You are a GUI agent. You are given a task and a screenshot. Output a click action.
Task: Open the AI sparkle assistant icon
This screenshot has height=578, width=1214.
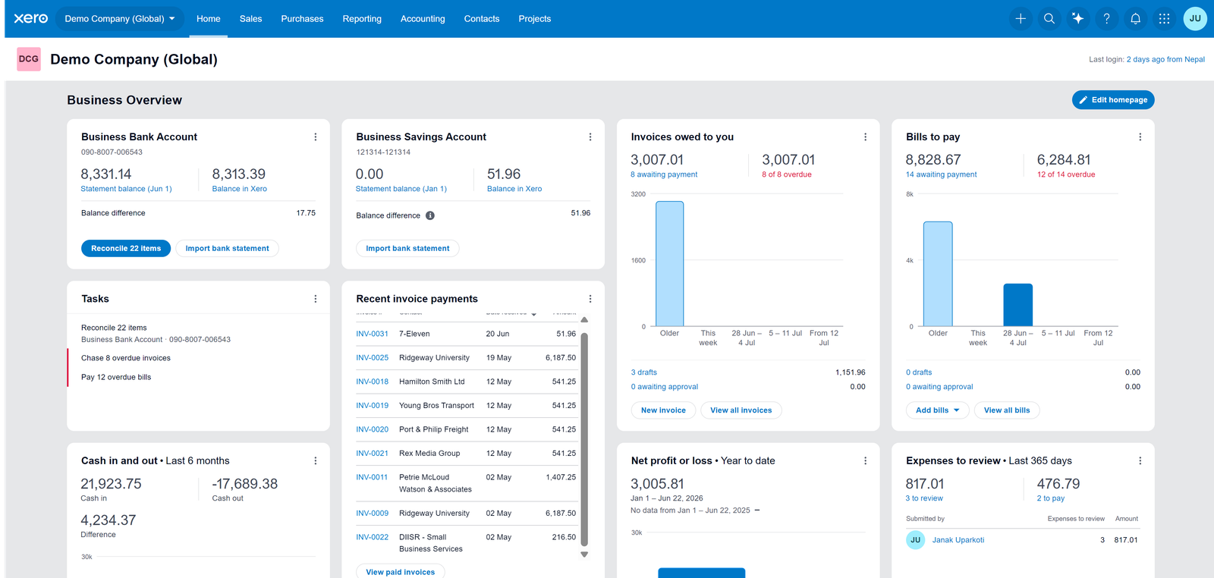[x=1078, y=19]
